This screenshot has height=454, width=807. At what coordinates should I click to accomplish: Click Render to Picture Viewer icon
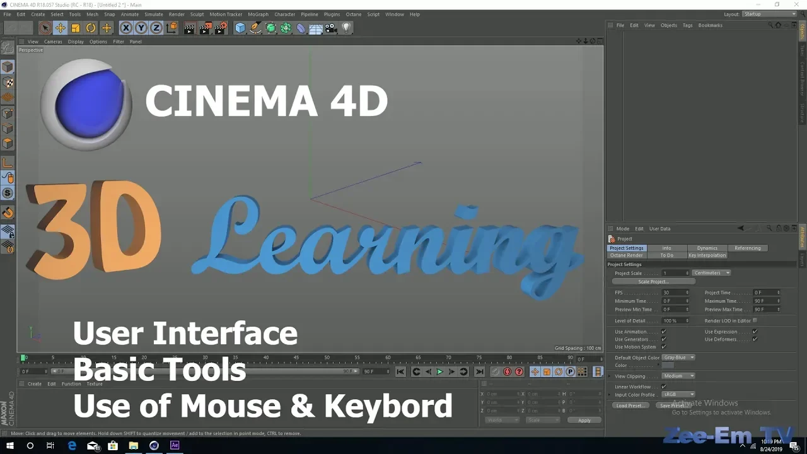(x=205, y=28)
